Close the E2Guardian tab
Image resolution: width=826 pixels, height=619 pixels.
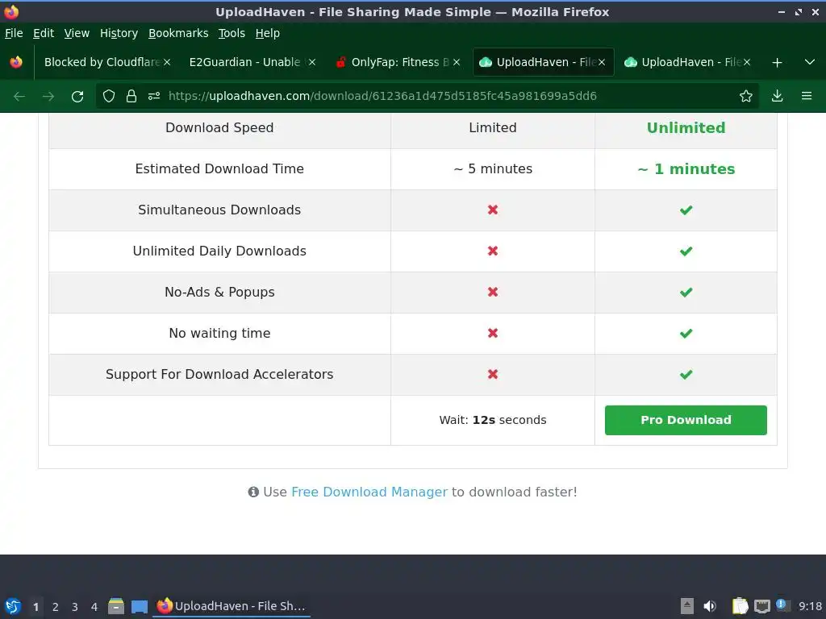312,62
